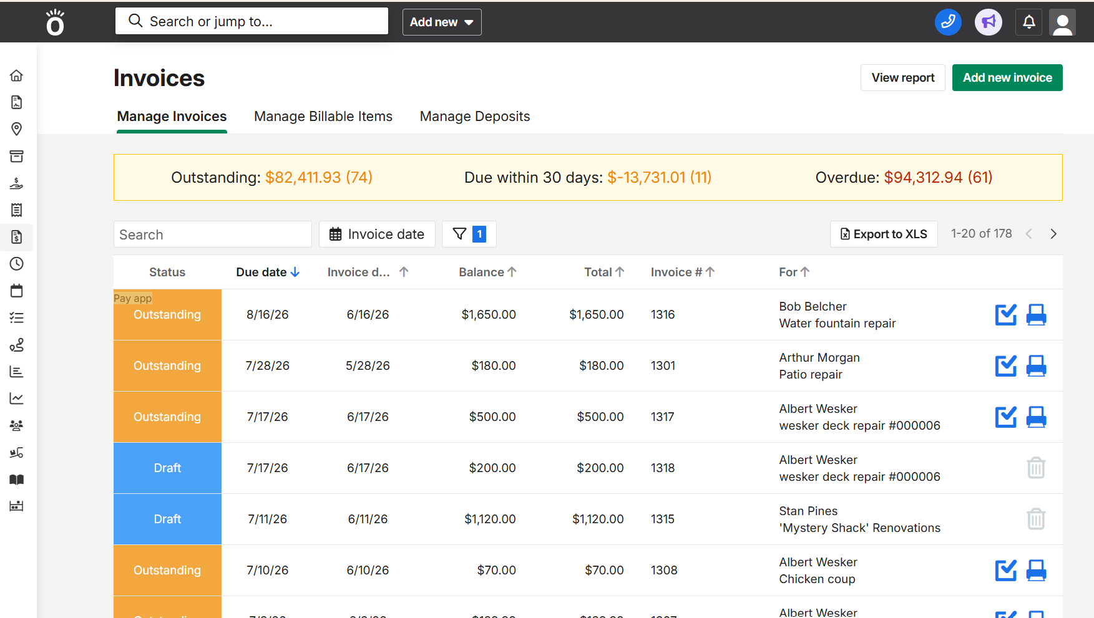Screen dimensions: 1094x618
Task: Open the factory building icon in sidebar
Action: [x=17, y=506]
